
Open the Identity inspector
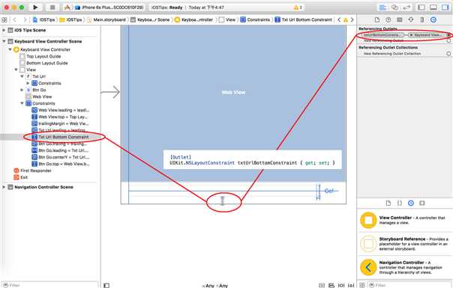400,19
